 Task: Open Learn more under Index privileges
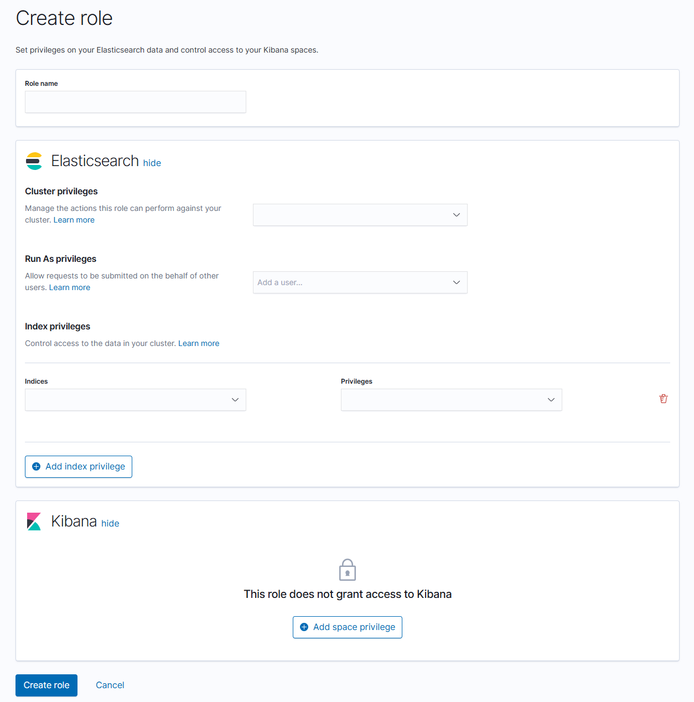(x=199, y=343)
